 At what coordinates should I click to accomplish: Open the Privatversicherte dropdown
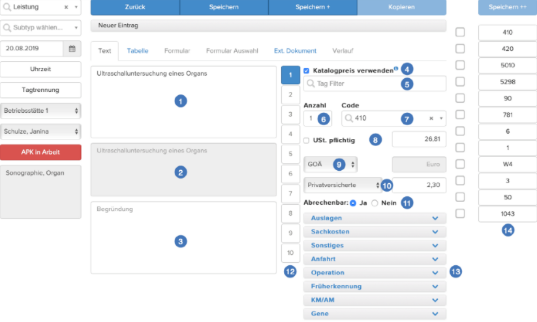343,185
